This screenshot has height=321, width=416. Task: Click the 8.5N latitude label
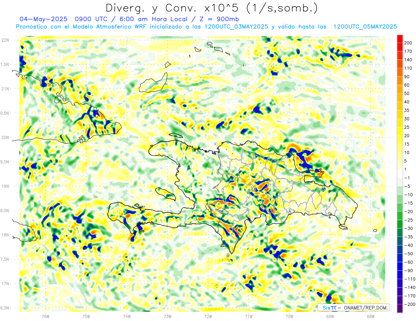click(5, 211)
